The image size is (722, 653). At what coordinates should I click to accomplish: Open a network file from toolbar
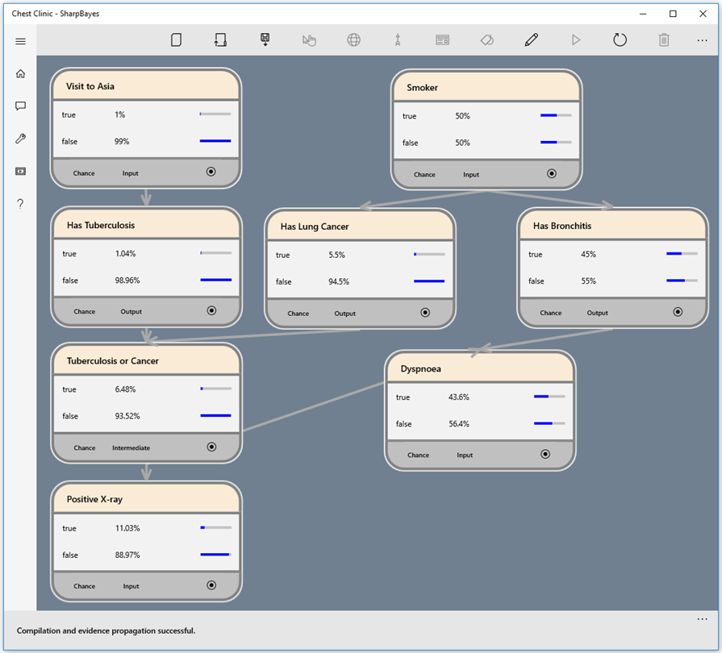(x=220, y=40)
